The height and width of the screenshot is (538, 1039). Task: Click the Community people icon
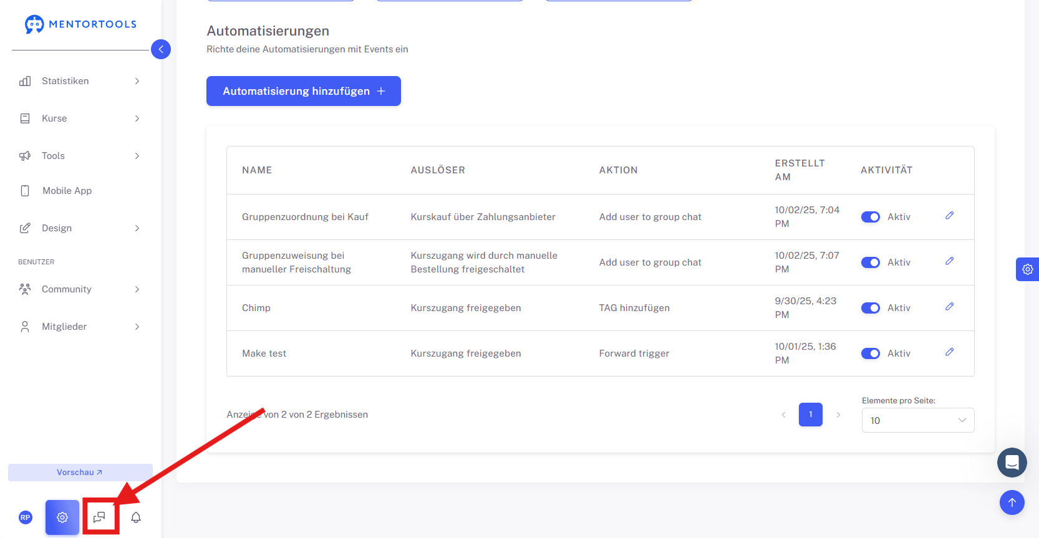click(25, 289)
